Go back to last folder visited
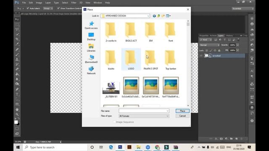This screenshot has height=151, width=269. coord(154,16)
